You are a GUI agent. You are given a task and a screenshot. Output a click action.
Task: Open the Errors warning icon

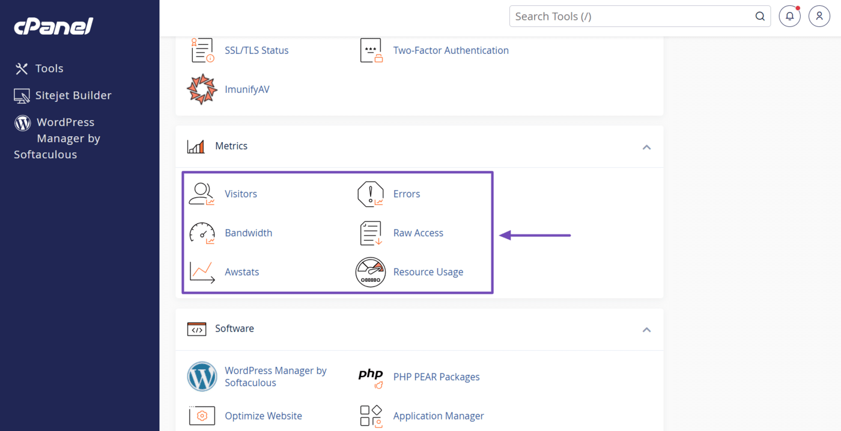370,194
